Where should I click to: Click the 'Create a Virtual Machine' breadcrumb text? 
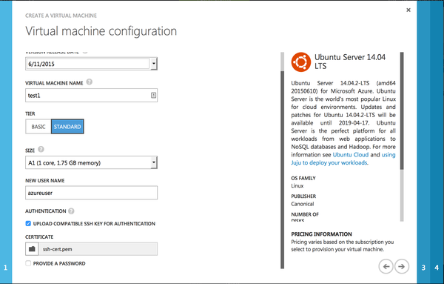pyautogui.click(x=61, y=16)
